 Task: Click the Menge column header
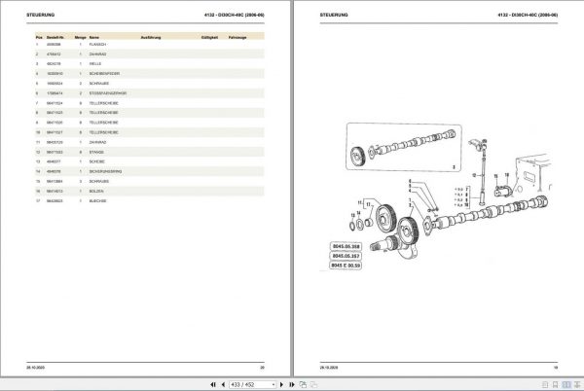[x=80, y=37]
